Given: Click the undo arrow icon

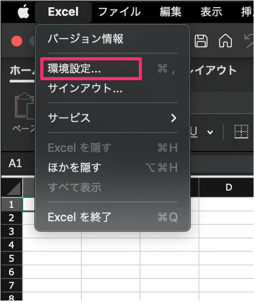Looking at the screenshot, I should pyautogui.click(x=249, y=41).
